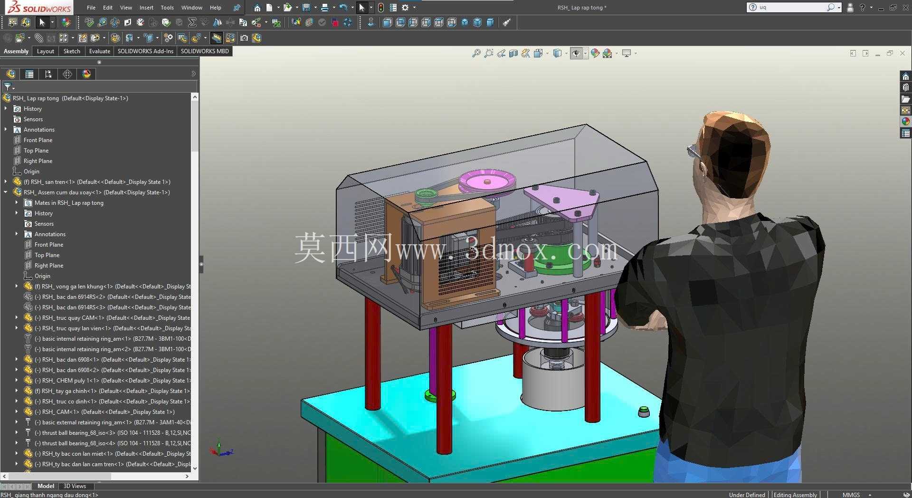Image resolution: width=912 pixels, height=498 pixels.
Task: Open a file using the Open icon
Action: tap(287, 8)
